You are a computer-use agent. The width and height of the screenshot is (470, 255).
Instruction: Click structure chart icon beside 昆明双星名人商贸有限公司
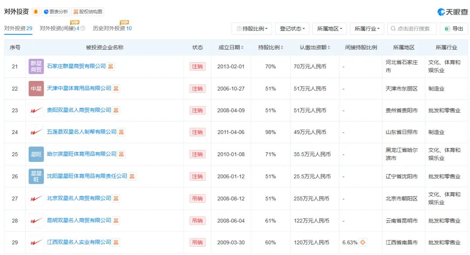click(116, 221)
